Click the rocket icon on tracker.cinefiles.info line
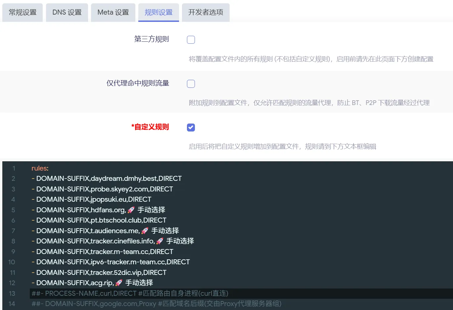The width and height of the screenshot is (453, 310). (160, 241)
